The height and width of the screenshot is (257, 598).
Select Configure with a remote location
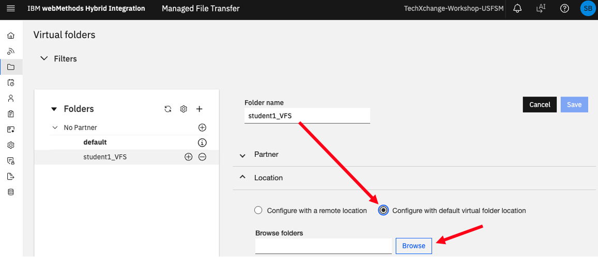pyautogui.click(x=258, y=210)
